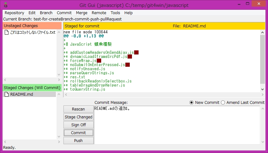The image size is (268, 153).
Task: Click the file icon next to README.md
Action: coord(7,94)
